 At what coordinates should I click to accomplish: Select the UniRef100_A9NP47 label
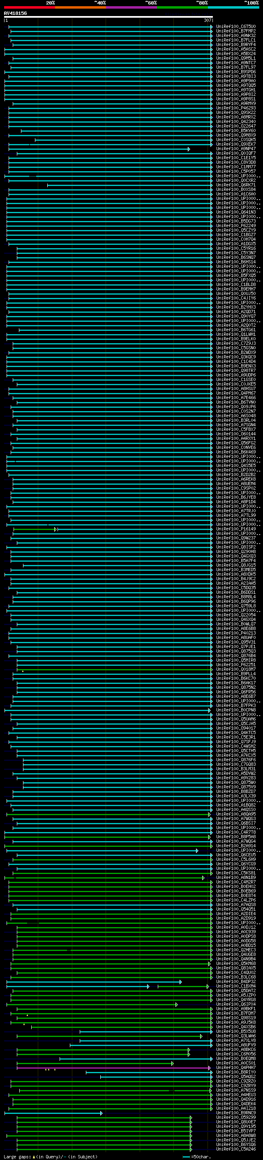click(236, 149)
